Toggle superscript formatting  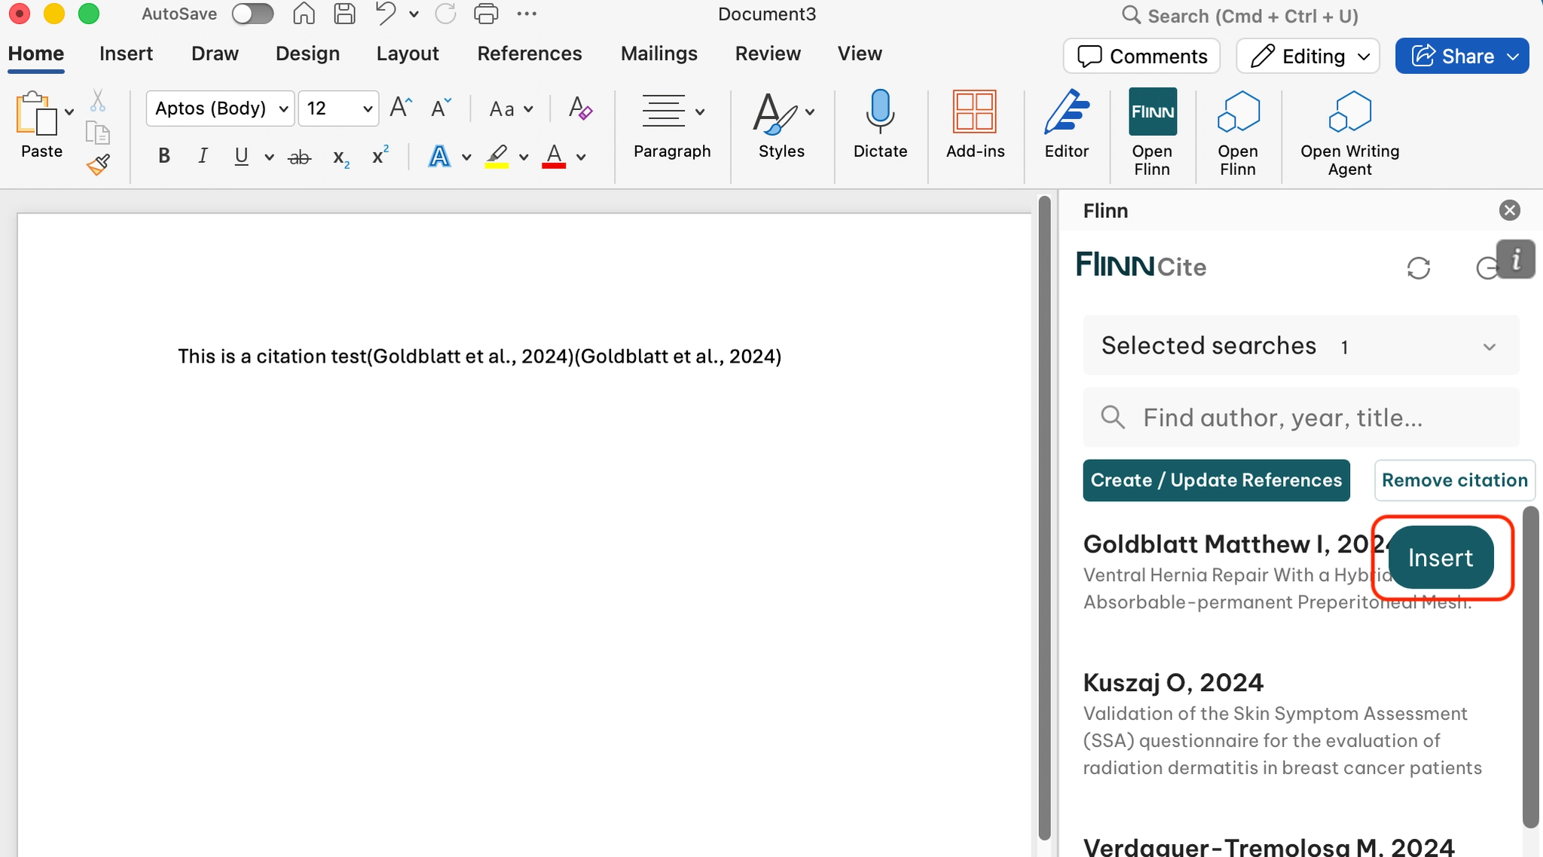click(x=380, y=155)
